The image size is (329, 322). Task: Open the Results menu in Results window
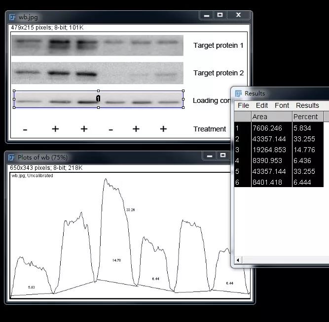pos(307,105)
